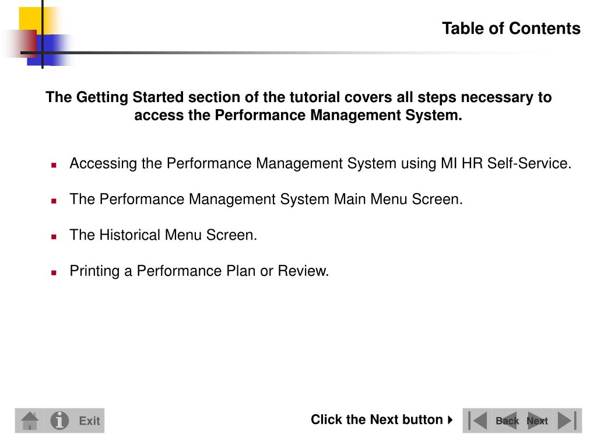Click the small arrow after 'Click the Next button'
This screenshot has height=448, width=597.
click(x=450, y=420)
